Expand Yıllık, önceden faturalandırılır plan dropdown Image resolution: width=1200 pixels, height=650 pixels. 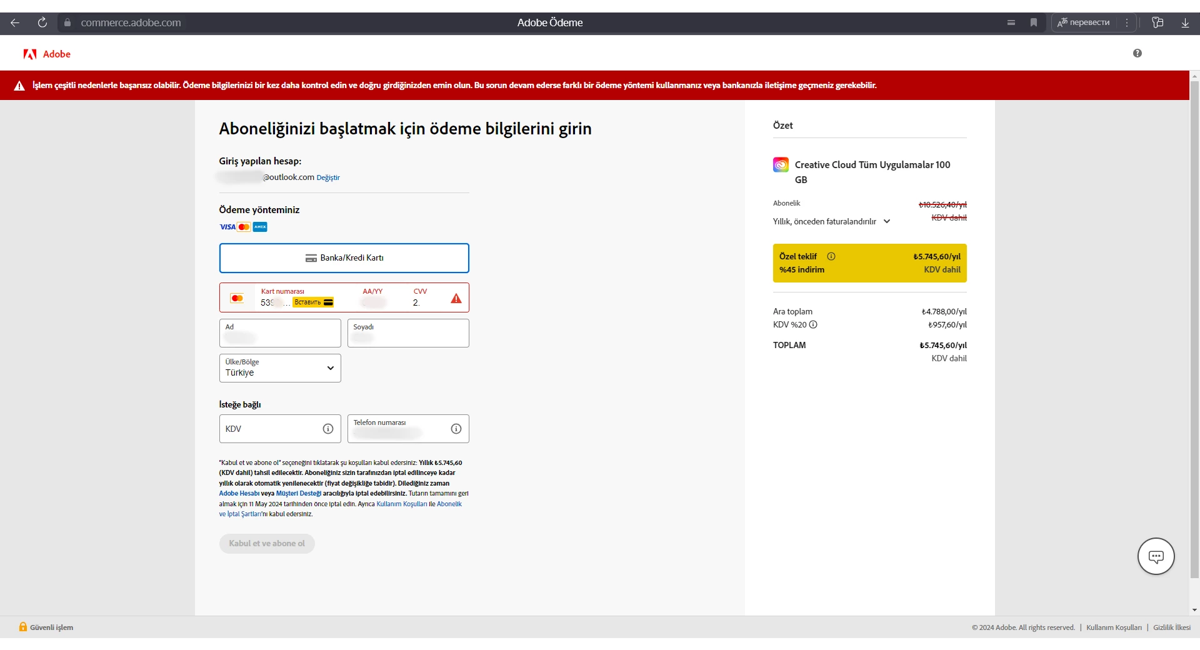click(x=831, y=221)
